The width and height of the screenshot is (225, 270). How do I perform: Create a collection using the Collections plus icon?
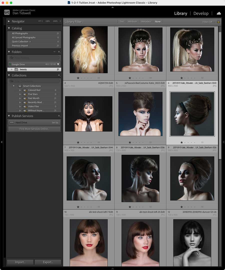tap(59, 75)
